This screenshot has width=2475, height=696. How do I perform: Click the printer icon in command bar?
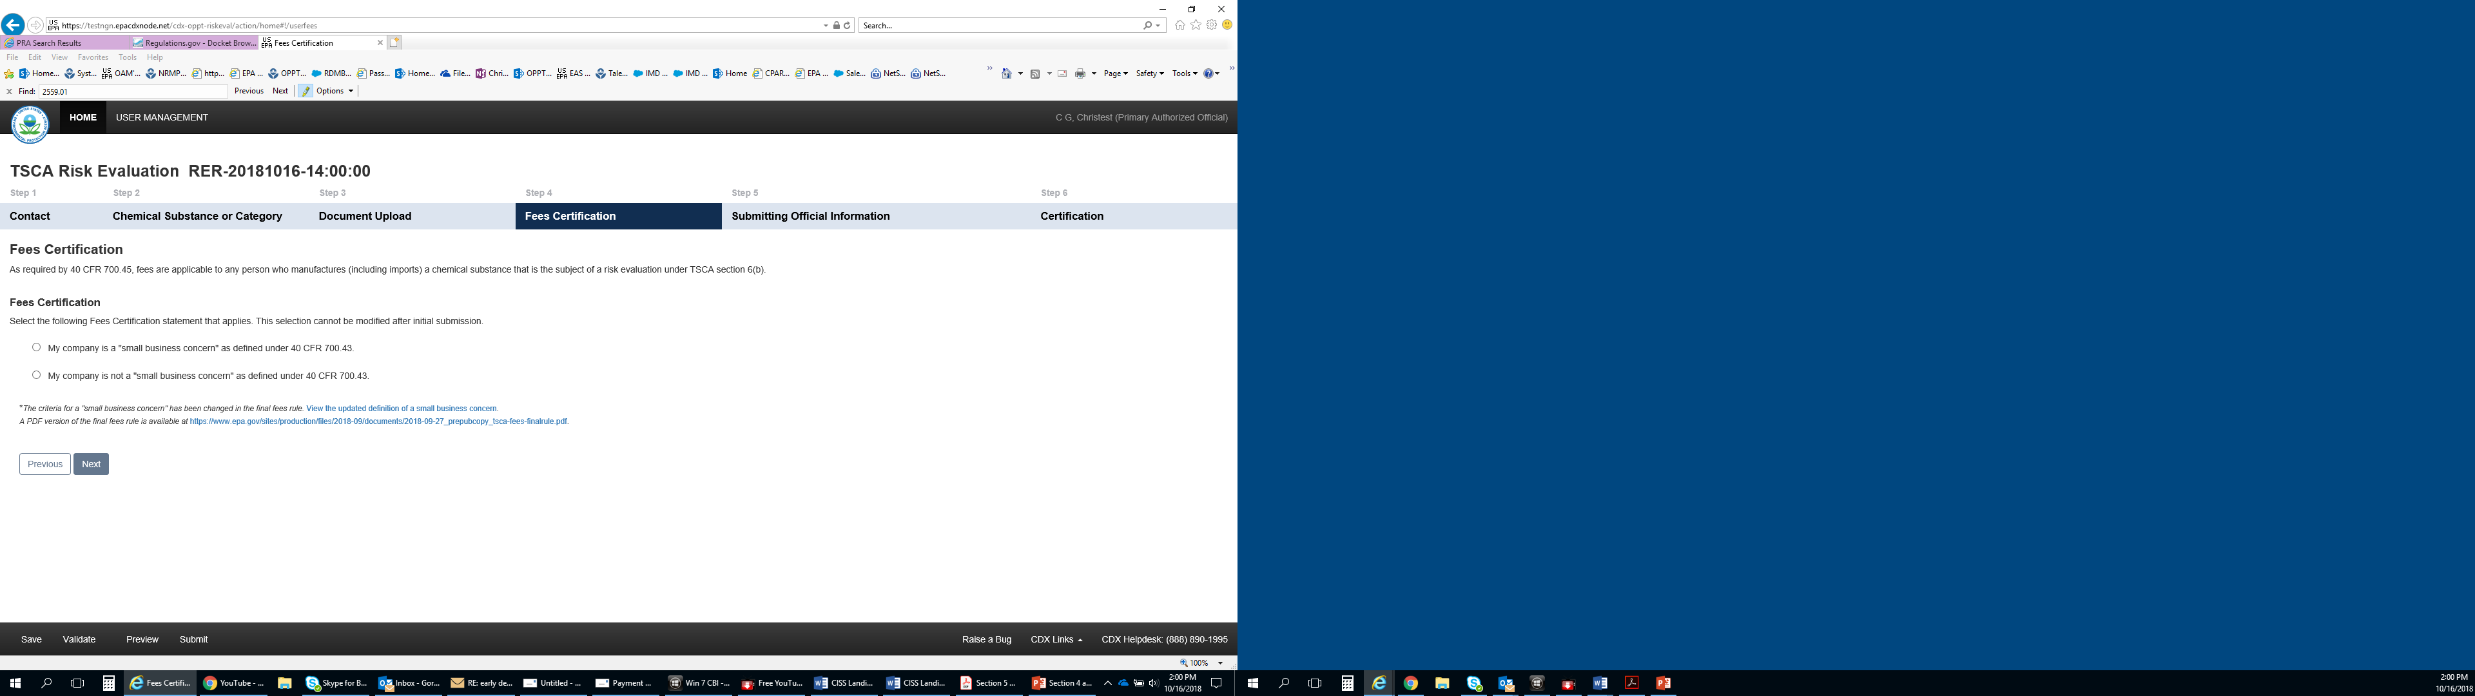pyautogui.click(x=1080, y=74)
